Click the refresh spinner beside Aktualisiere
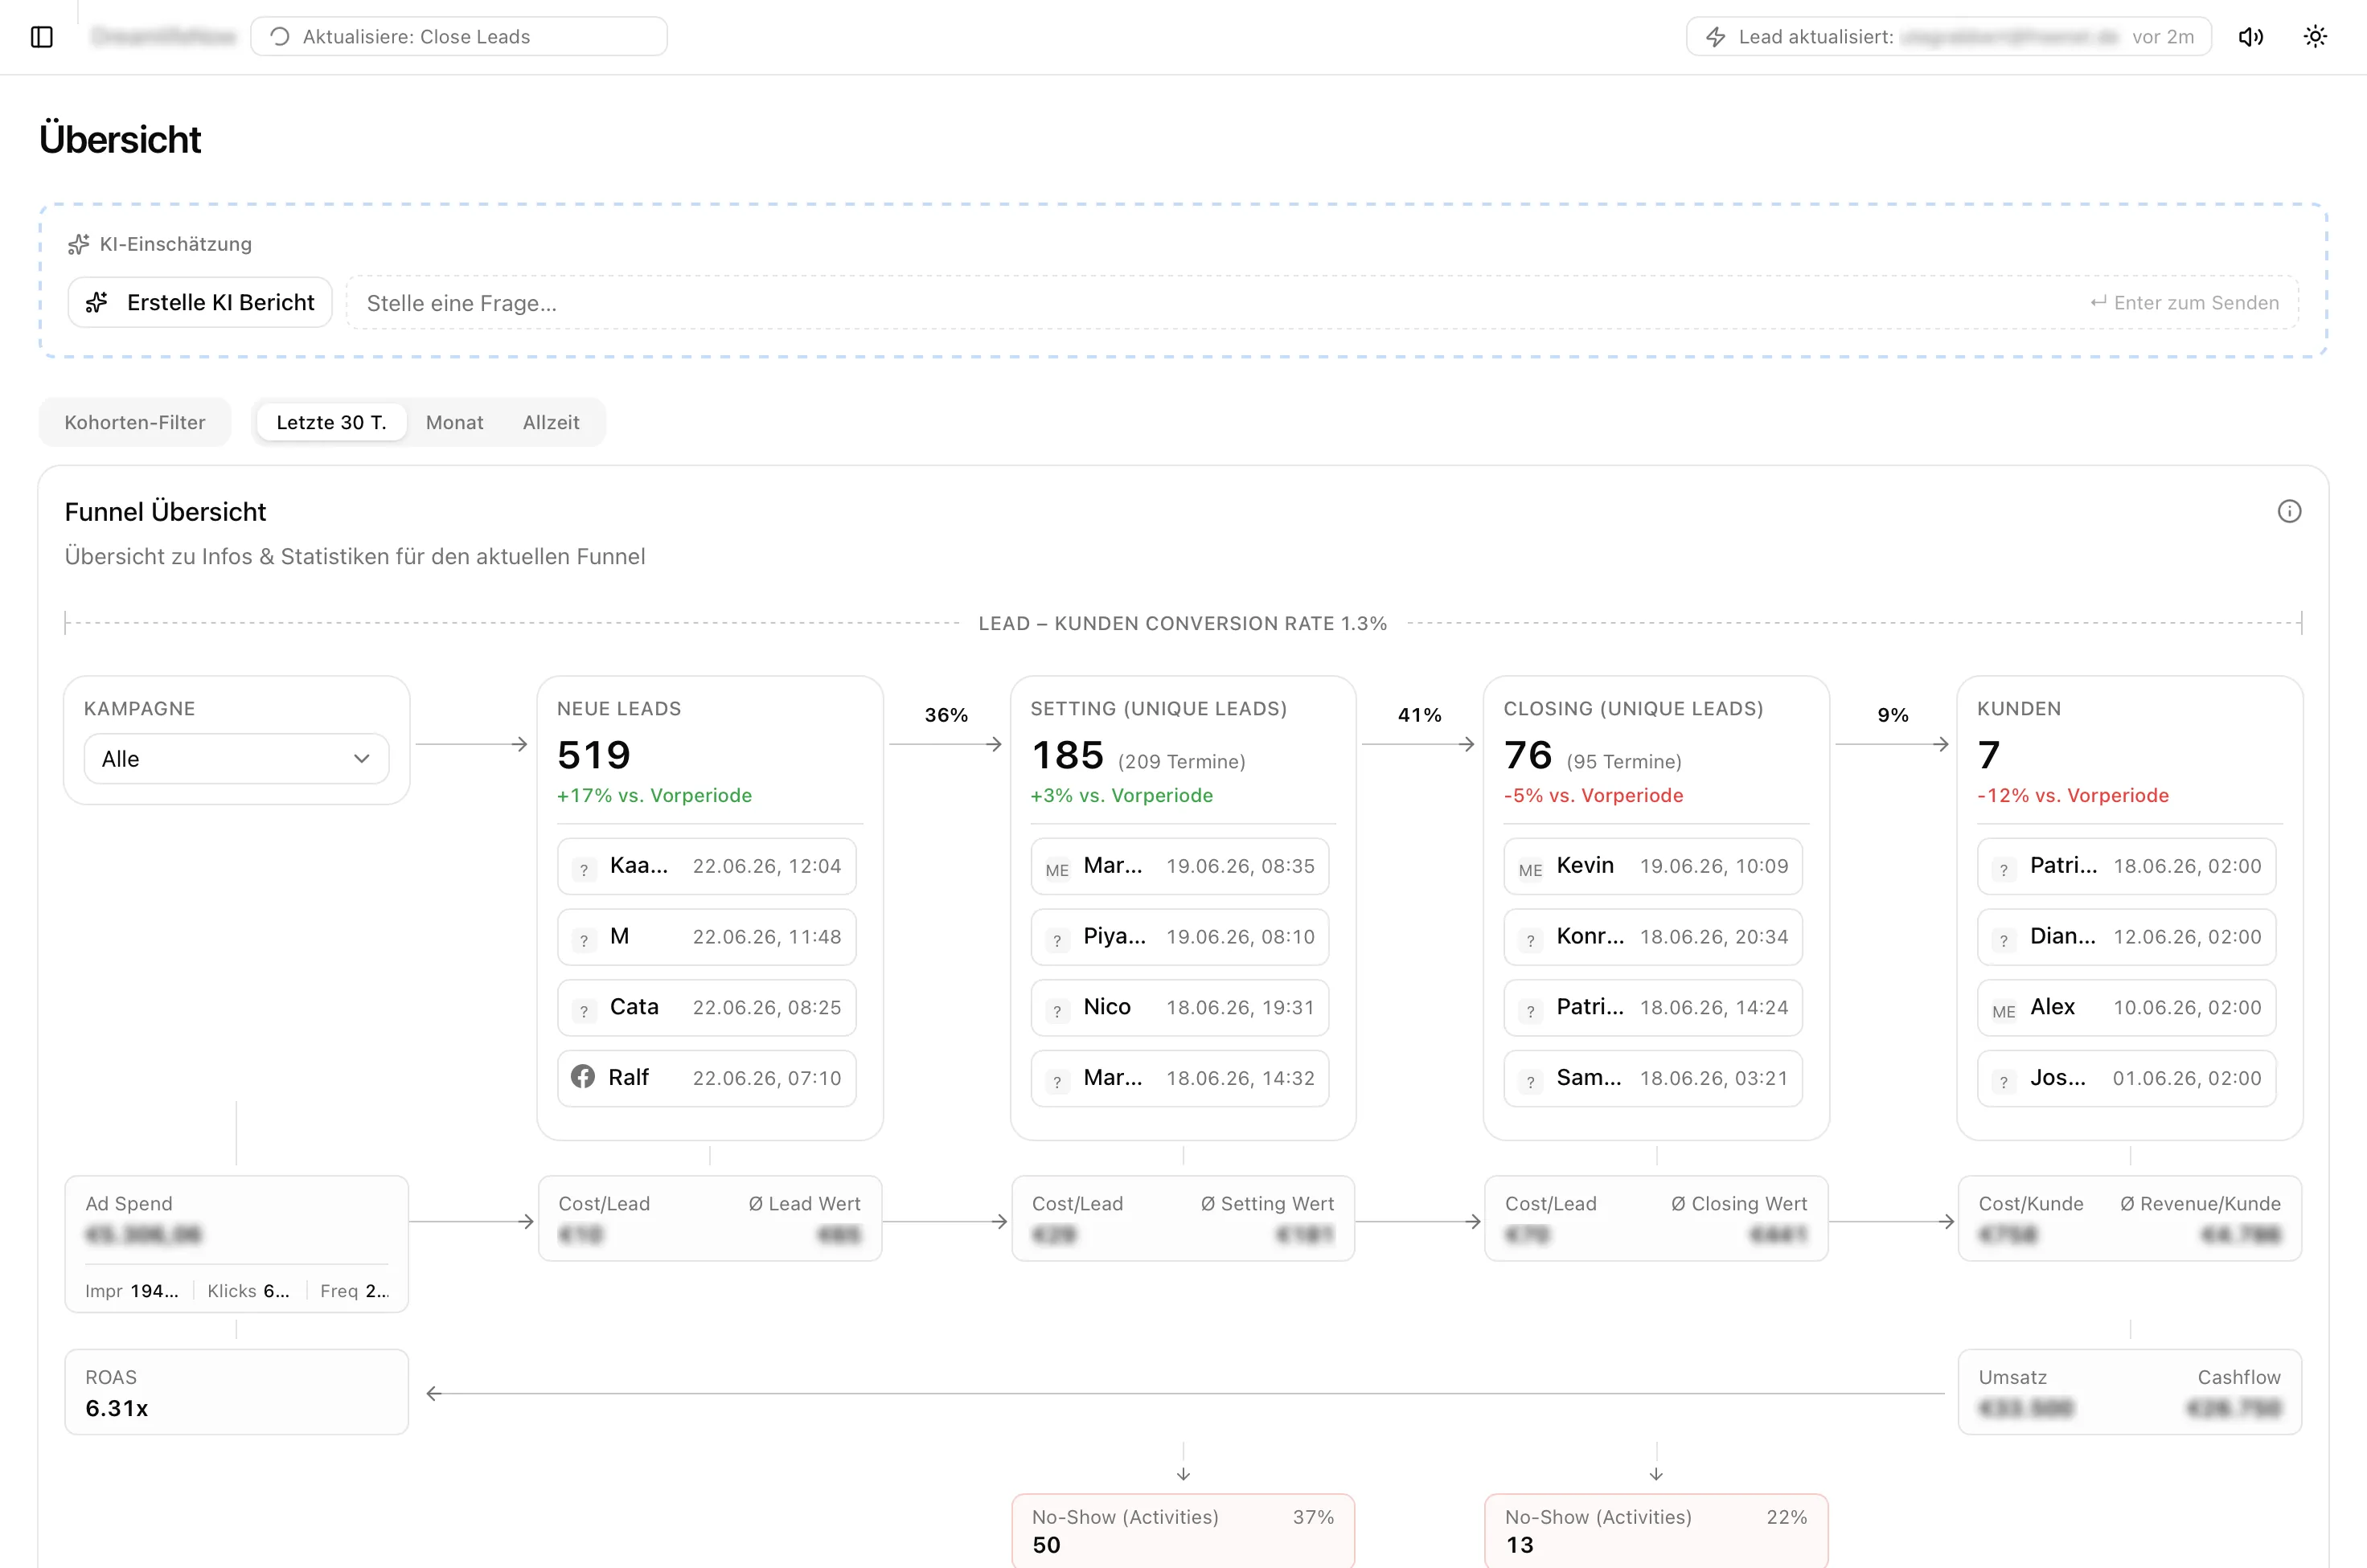The width and height of the screenshot is (2367, 1568). [280, 37]
